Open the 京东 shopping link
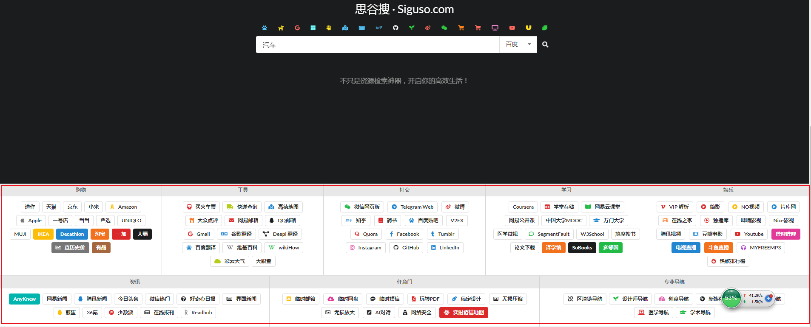Viewport: 811px width, 327px height. (x=73, y=207)
